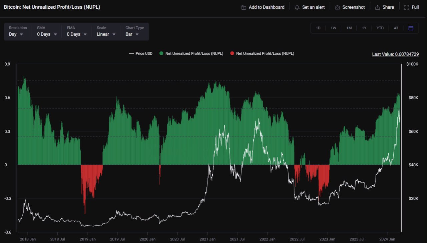Select the 1D time range

click(x=318, y=28)
